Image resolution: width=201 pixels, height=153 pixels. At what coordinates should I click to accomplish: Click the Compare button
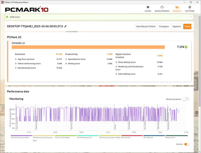[164, 26]
